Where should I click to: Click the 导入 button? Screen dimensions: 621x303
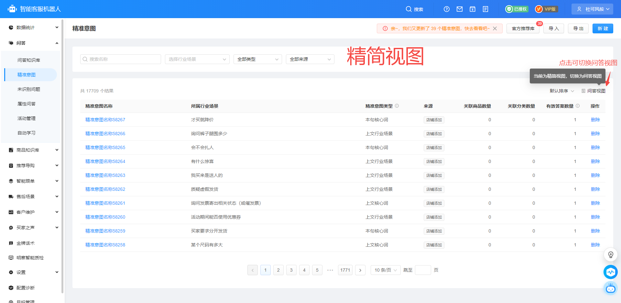click(554, 28)
